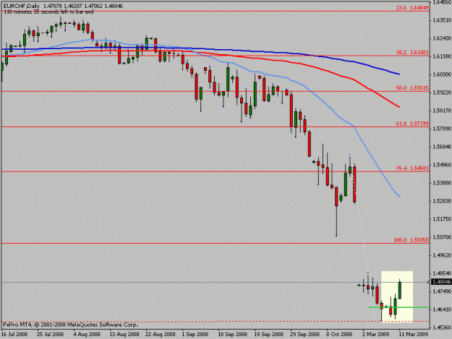Select the 76.4 1.54581 Fibonacci label
The image size is (452, 339).
pyautogui.click(x=412, y=168)
